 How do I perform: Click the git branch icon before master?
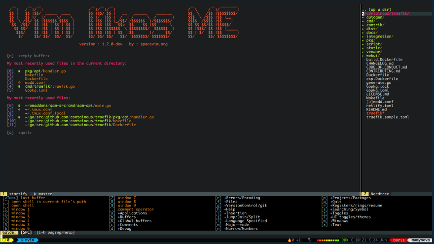click(35, 194)
